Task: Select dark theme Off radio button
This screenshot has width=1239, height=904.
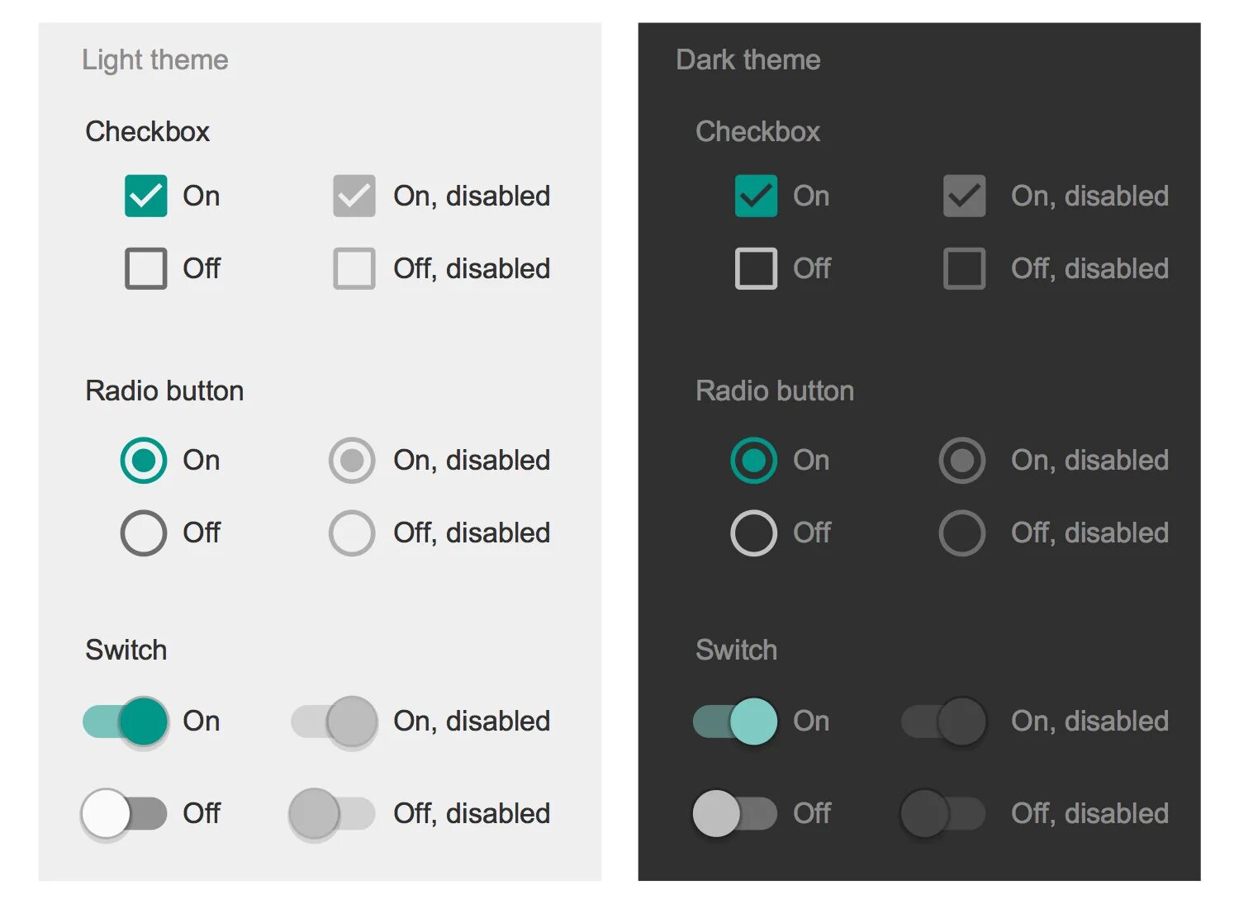Action: click(x=753, y=532)
